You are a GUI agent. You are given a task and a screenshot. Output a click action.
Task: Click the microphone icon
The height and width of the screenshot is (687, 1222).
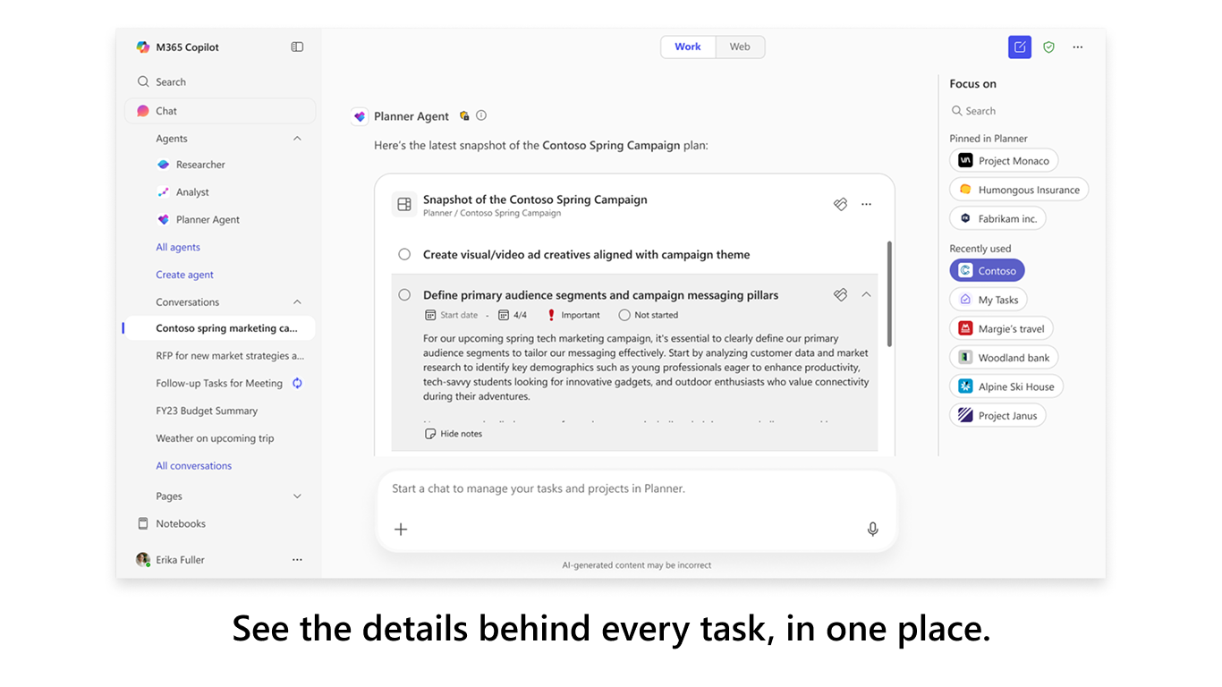tap(873, 530)
